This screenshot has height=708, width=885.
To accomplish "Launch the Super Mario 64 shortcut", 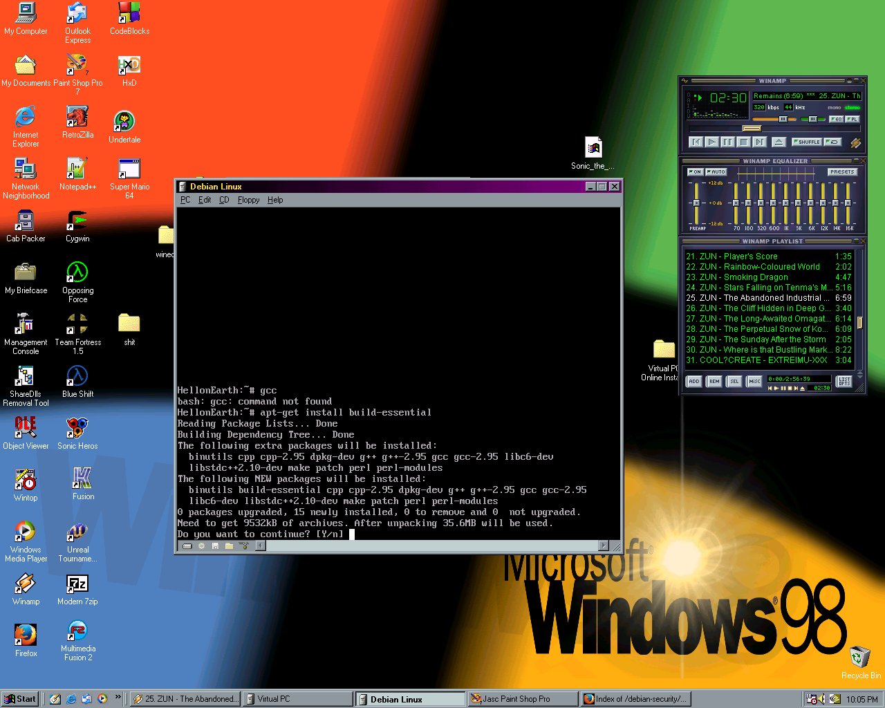I will [129, 178].
